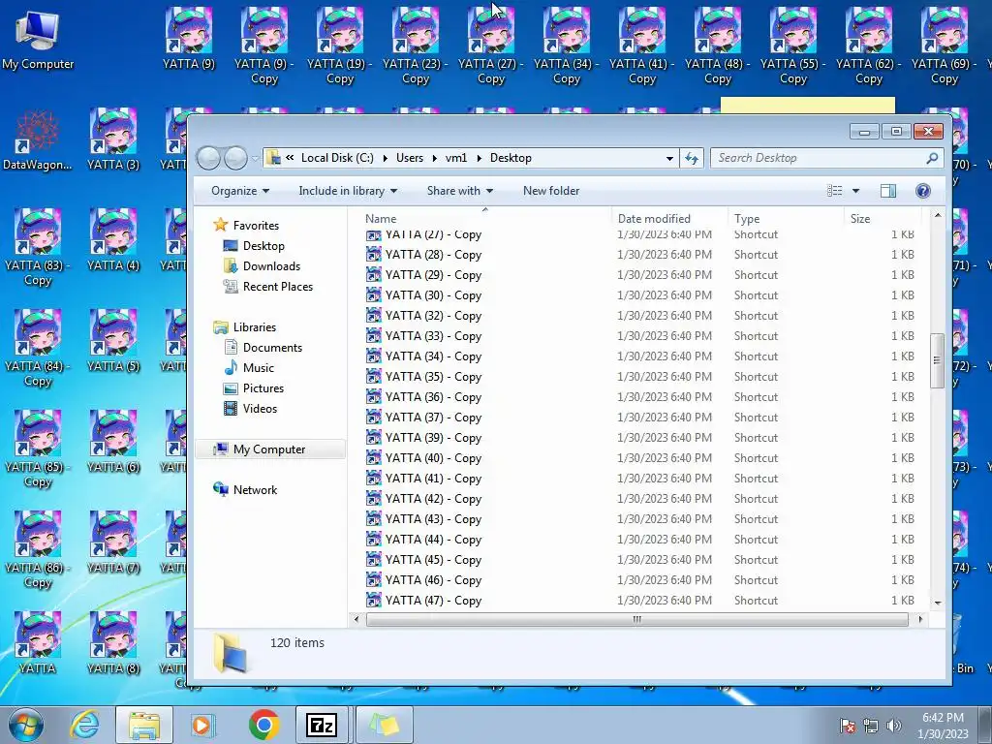Select YATTA (8) desktop shortcut
Viewport: 992px width, 744px height.
113,644
